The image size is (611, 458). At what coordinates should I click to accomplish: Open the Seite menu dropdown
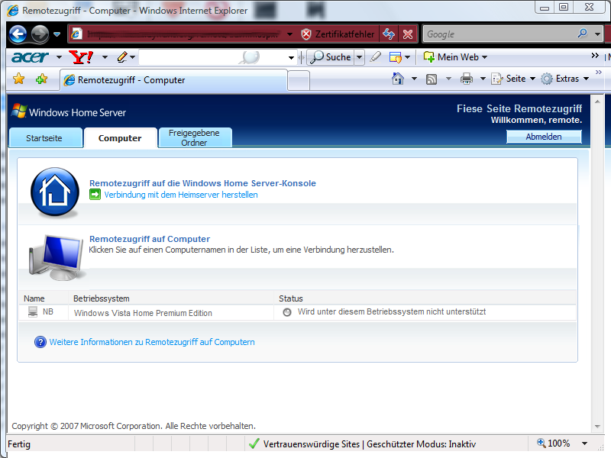pyautogui.click(x=509, y=79)
